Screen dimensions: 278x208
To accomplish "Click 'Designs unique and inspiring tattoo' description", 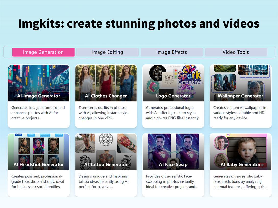I will click(104, 181).
